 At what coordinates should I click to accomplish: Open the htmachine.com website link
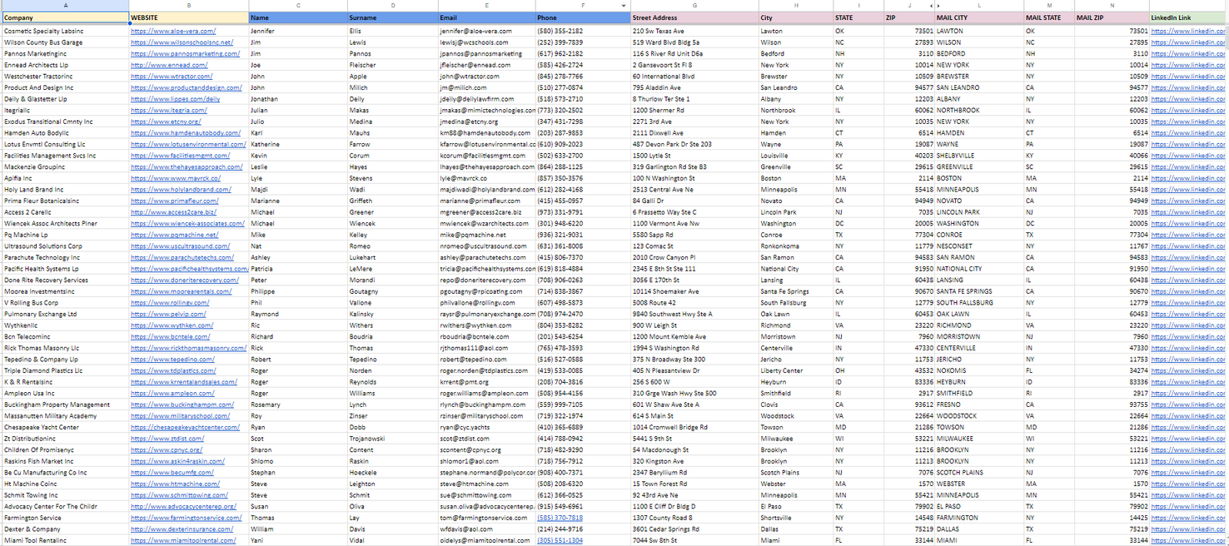(x=175, y=484)
